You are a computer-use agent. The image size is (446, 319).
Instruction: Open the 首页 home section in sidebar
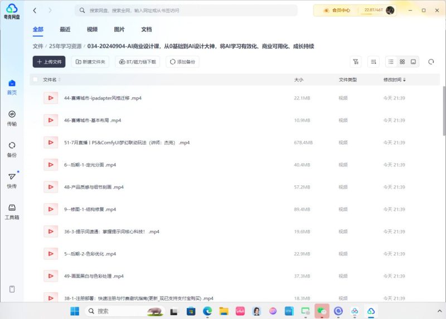(x=12, y=87)
